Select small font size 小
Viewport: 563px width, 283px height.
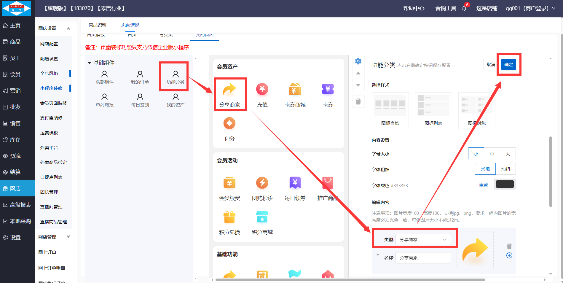click(476, 154)
